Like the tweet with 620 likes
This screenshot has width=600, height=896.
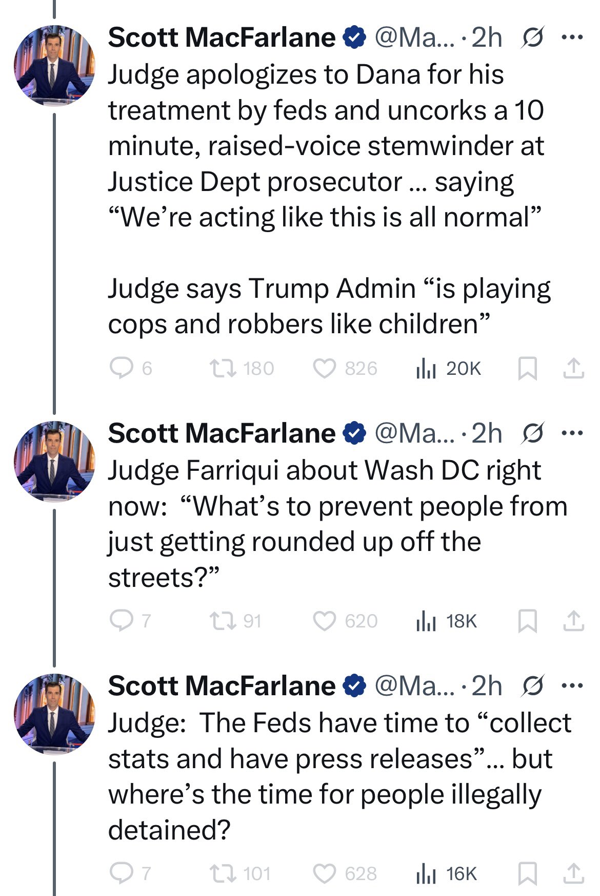pos(324,621)
